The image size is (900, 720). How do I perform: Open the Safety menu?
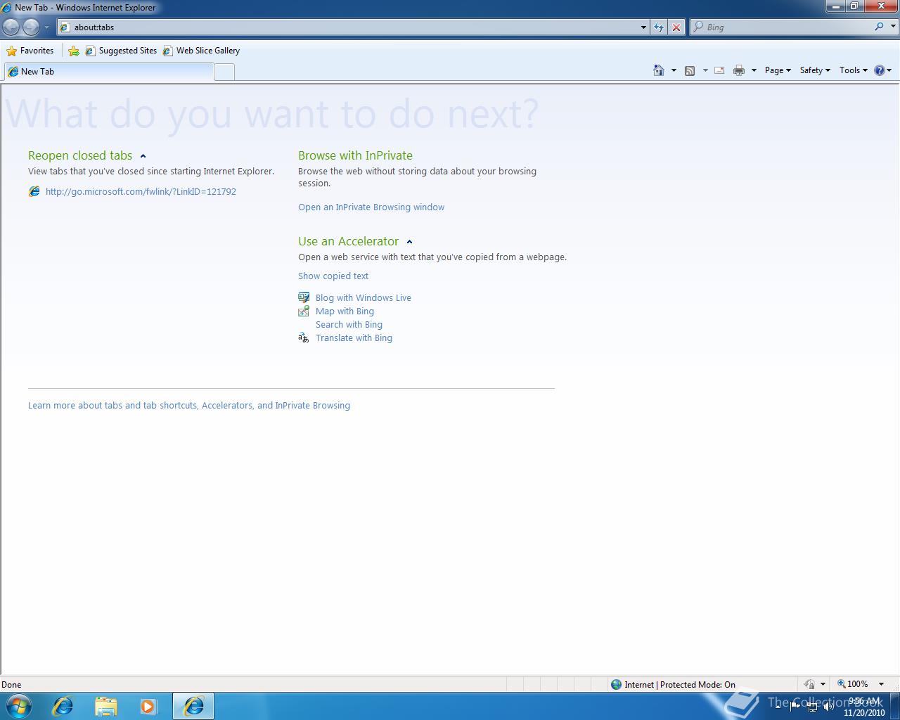click(x=815, y=70)
